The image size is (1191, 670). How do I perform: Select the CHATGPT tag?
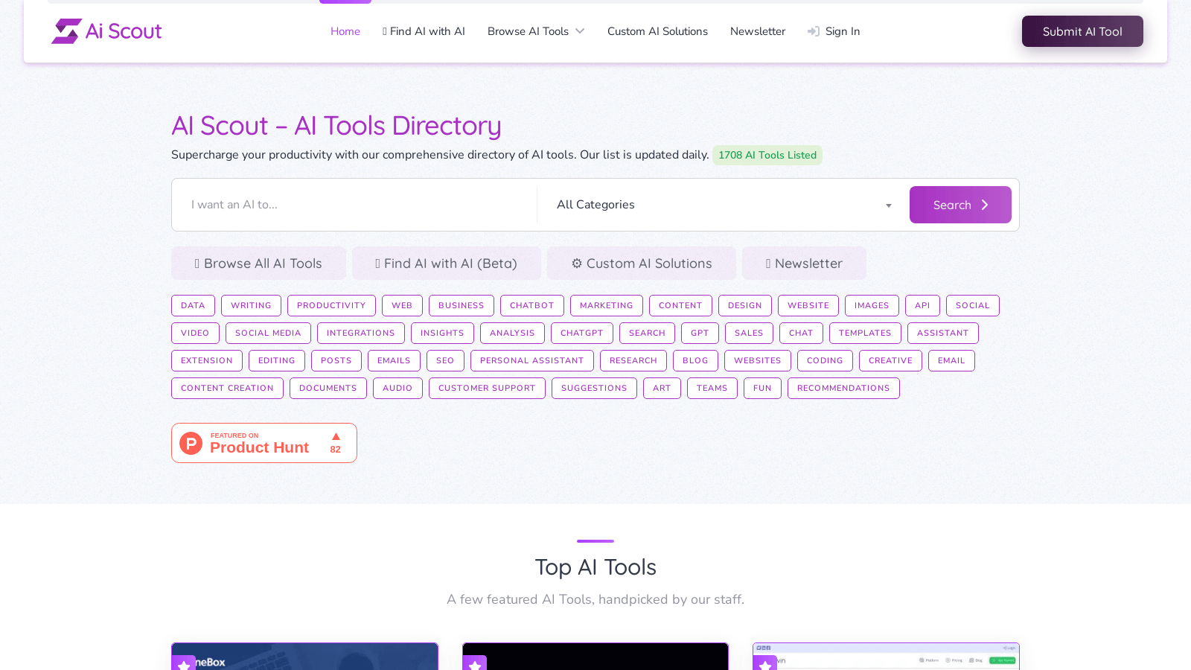click(581, 333)
